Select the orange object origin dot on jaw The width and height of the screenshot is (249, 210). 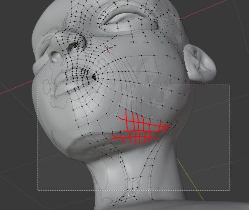(141, 101)
